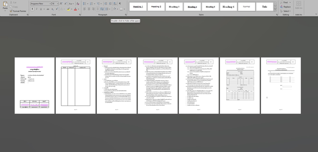Move styles gallery up one row
318x152 pixels.
pyautogui.click(x=275, y=4)
